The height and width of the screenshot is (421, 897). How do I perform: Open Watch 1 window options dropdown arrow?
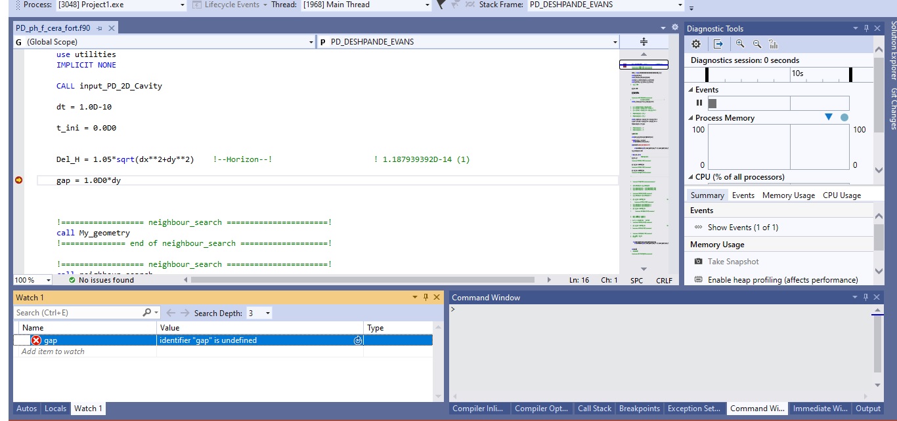414,297
